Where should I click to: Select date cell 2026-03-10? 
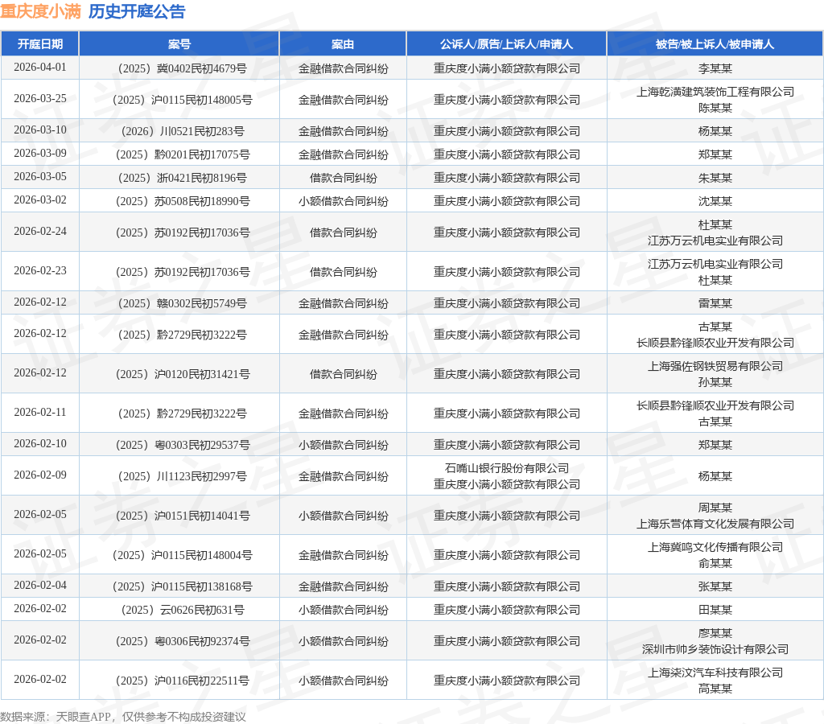pos(40,130)
